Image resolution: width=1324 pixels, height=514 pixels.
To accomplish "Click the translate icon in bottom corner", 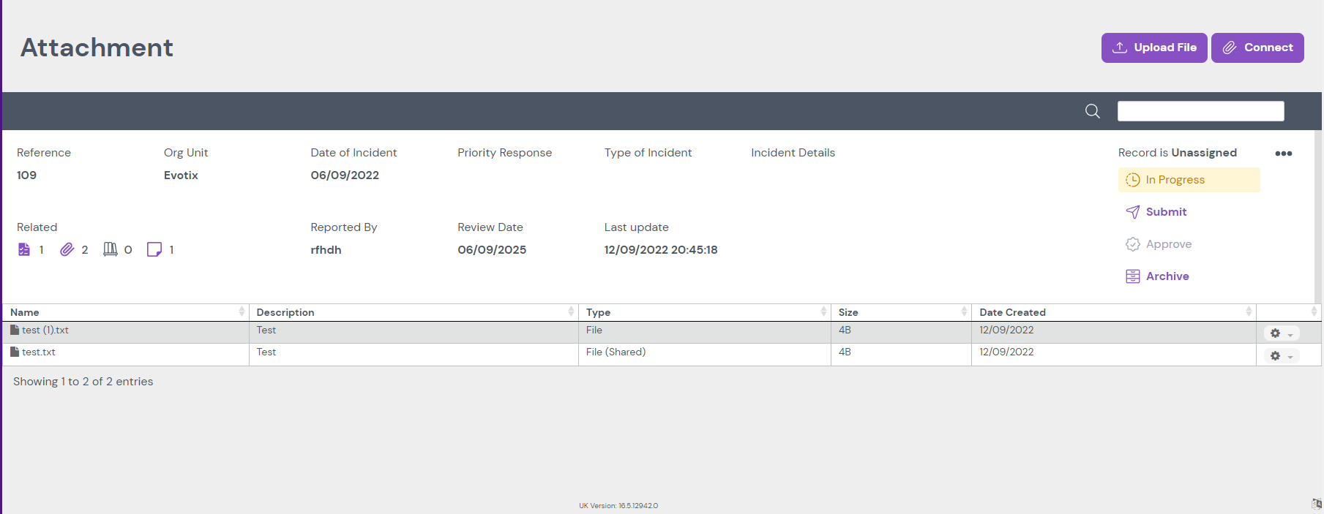I will pos(1316,504).
